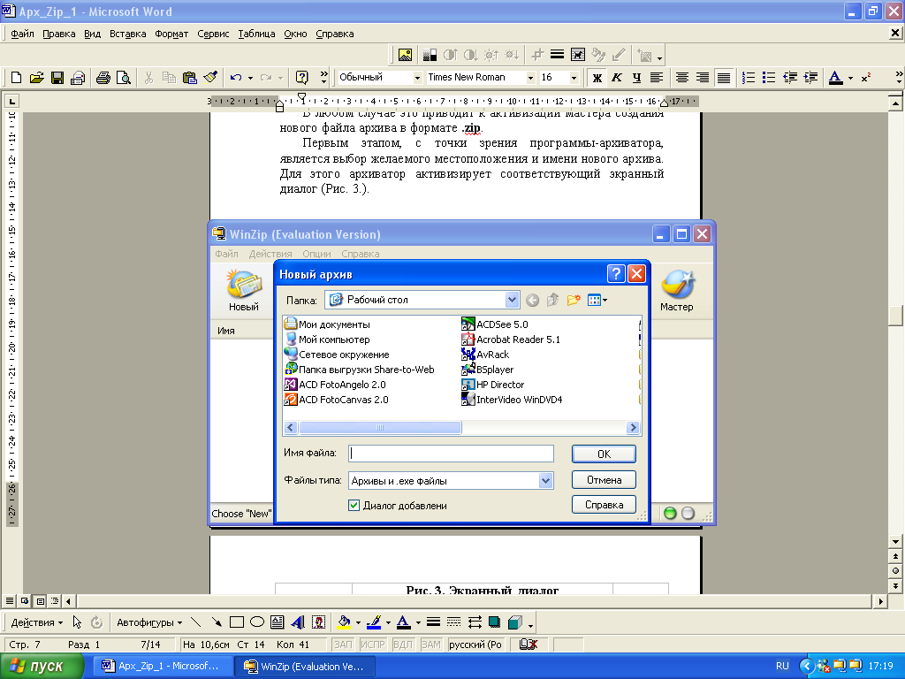Screen dimensions: 905x679
Task: Click the Paste clipboard icon
Action: [x=189, y=78]
